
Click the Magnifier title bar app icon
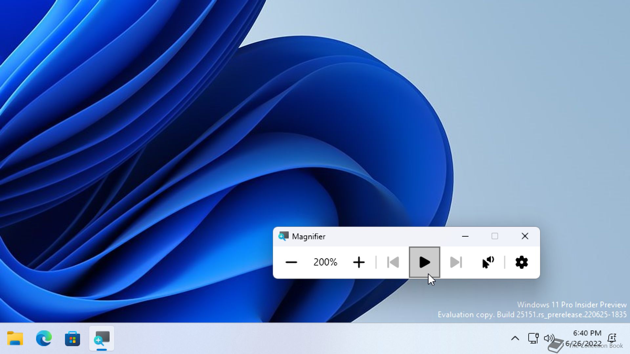[x=283, y=236]
